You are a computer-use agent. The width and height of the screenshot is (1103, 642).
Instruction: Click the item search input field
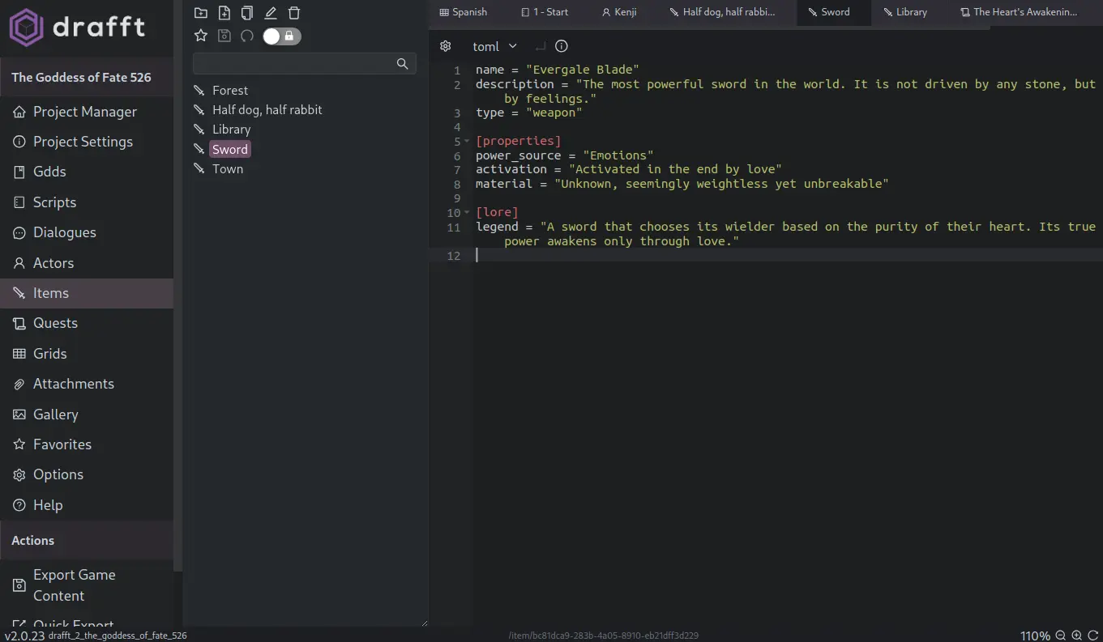(x=294, y=64)
